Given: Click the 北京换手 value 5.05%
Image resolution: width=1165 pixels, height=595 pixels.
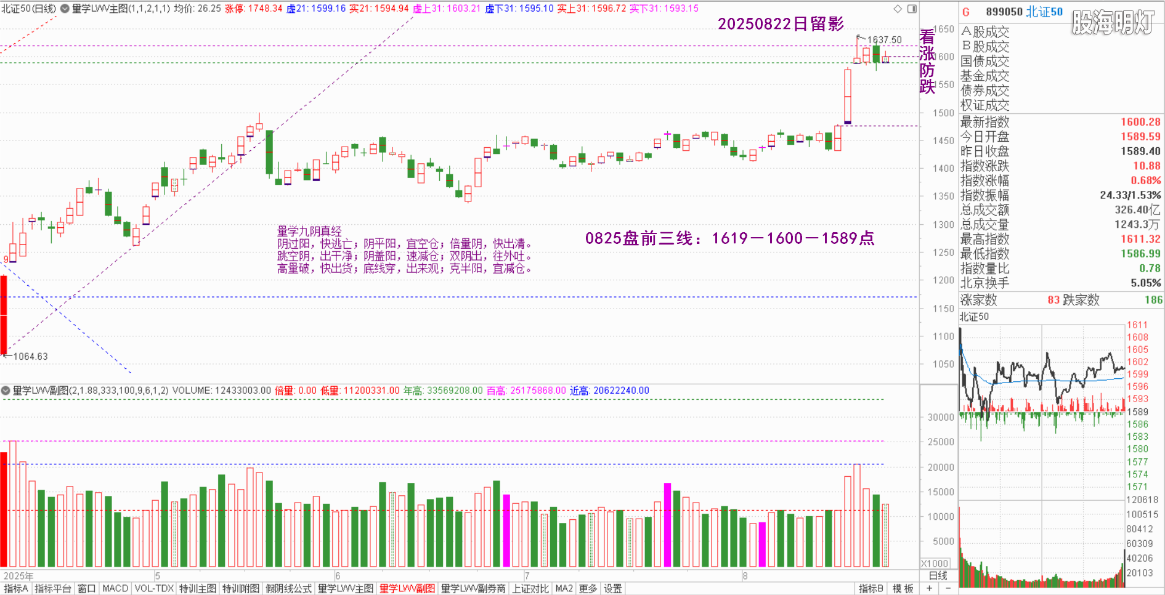Looking at the screenshot, I should [x=1146, y=283].
